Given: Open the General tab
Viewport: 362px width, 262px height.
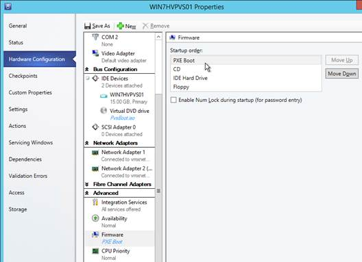Looking at the screenshot, I should pos(18,26).
